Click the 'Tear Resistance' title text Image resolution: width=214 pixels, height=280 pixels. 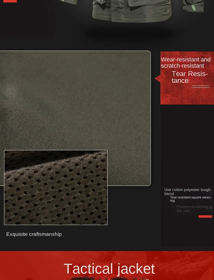pyautogui.click(x=190, y=77)
